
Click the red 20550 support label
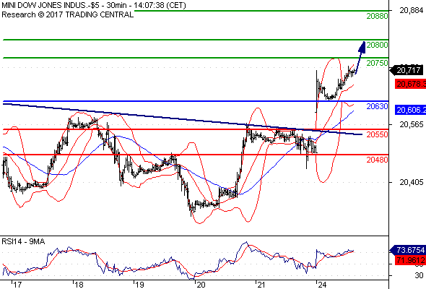(x=377, y=134)
